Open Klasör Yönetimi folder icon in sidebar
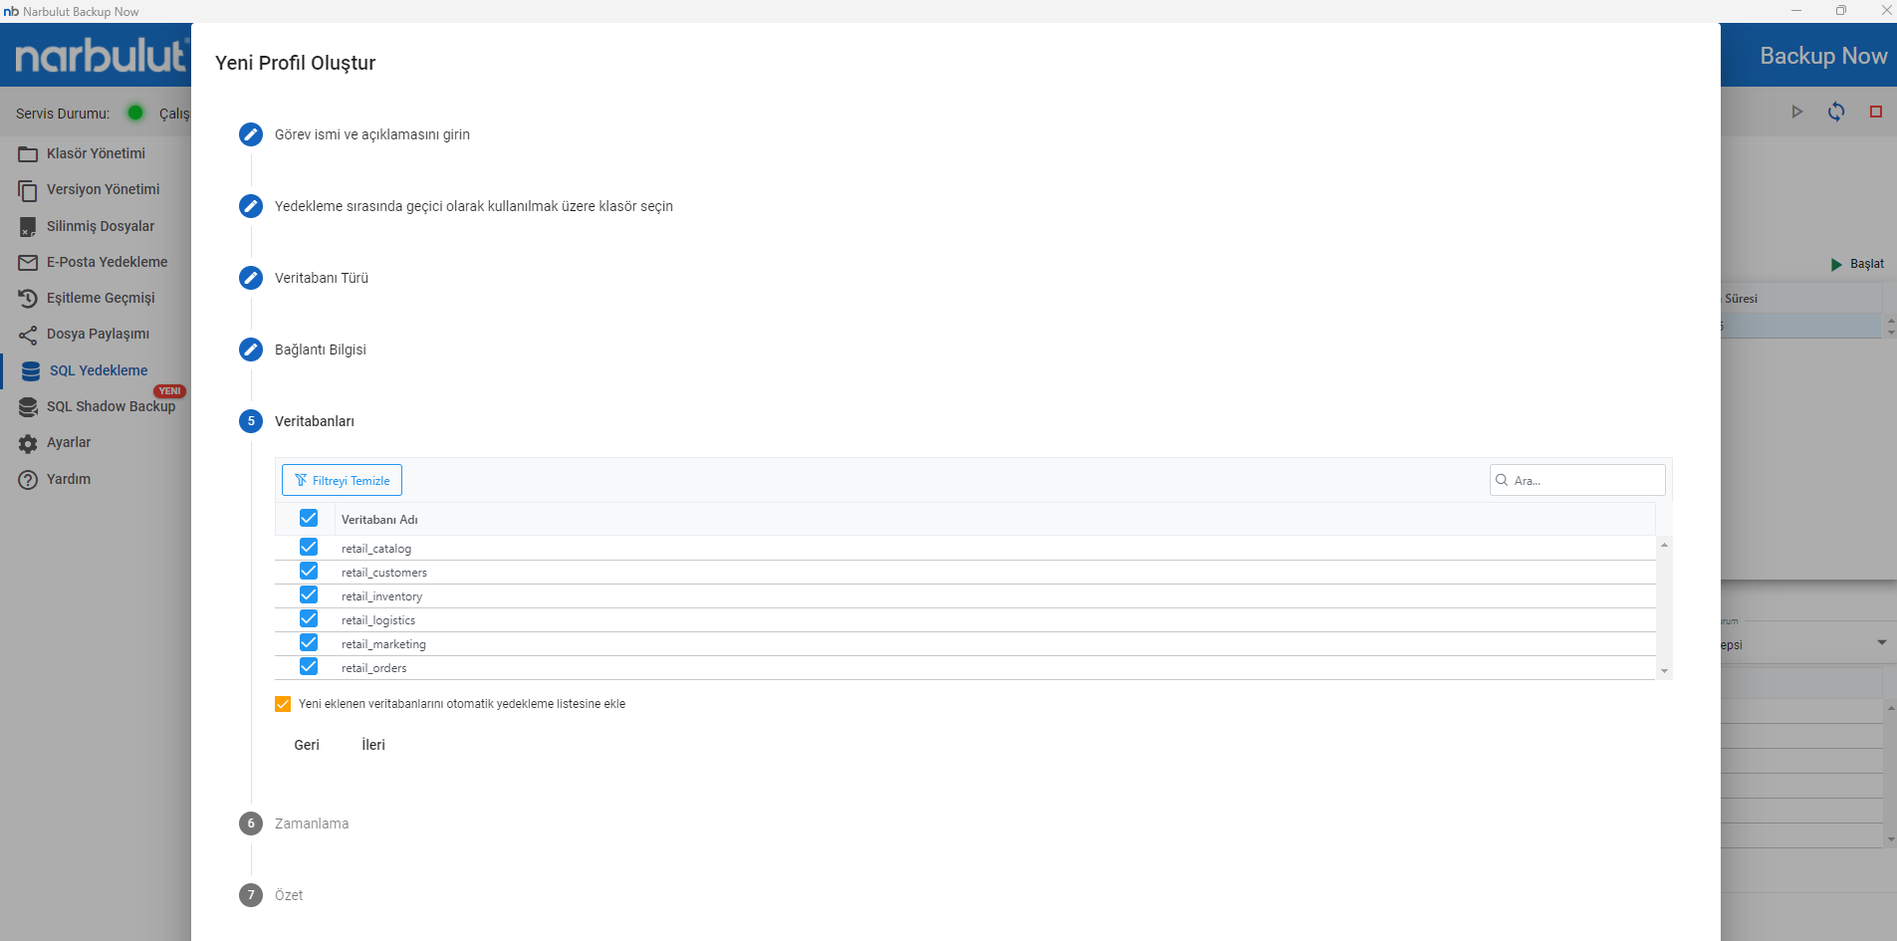The height and width of the screenshot is (941, 1897). click(28, 154)
